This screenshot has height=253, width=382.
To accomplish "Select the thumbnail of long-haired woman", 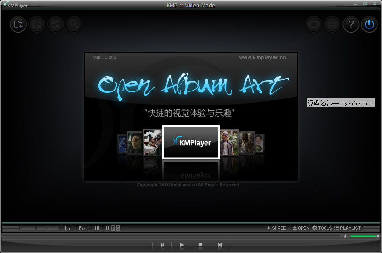I will 247,142.
